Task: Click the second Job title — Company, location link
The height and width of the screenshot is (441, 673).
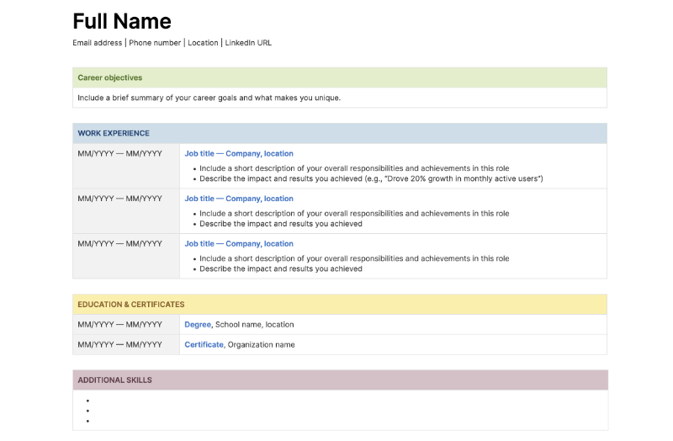Action: point(239,199)
